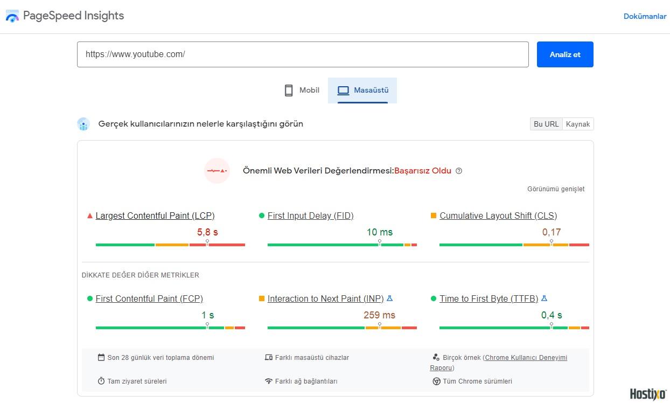The image size is (670, 403).
Task: Click the DİKKATE DEĞER DİĞER METRİKLER heading
Action: coord(141,275)
